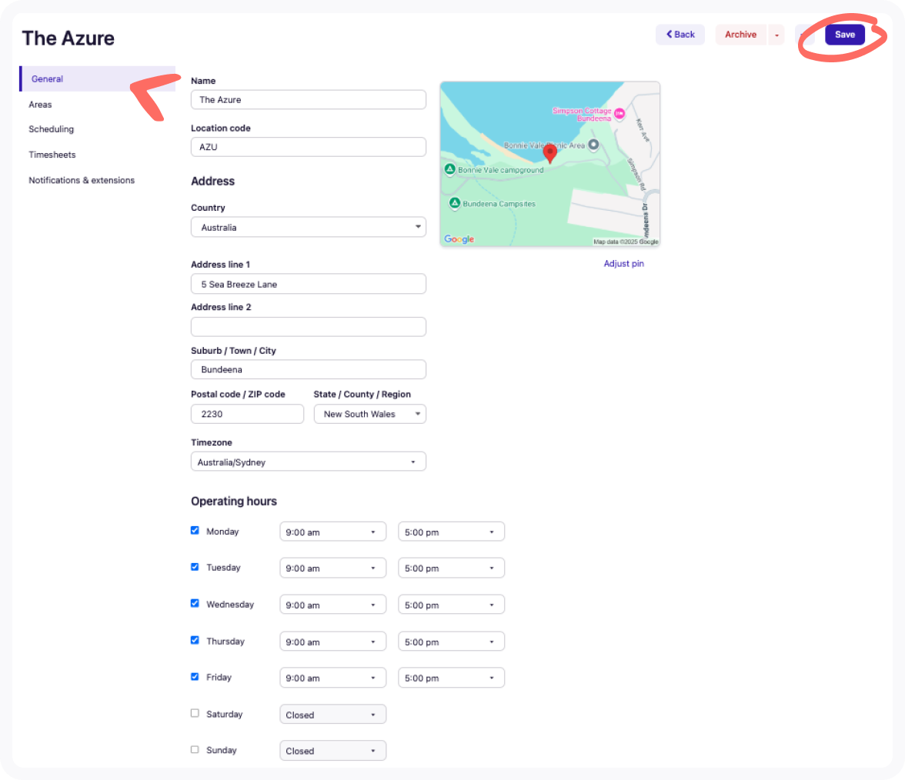Open Notifications & extensions section
905x780 pixels.
pyautogui.click(x=82, y=180)
